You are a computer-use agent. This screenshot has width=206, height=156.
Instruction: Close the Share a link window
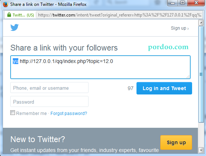point(196,3)
